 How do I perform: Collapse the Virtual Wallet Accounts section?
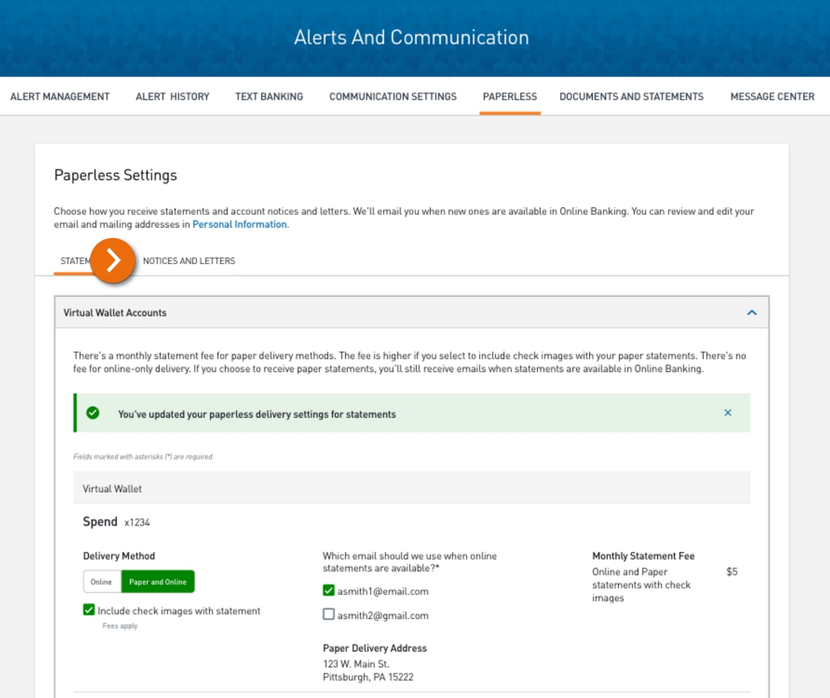[752, 313]
